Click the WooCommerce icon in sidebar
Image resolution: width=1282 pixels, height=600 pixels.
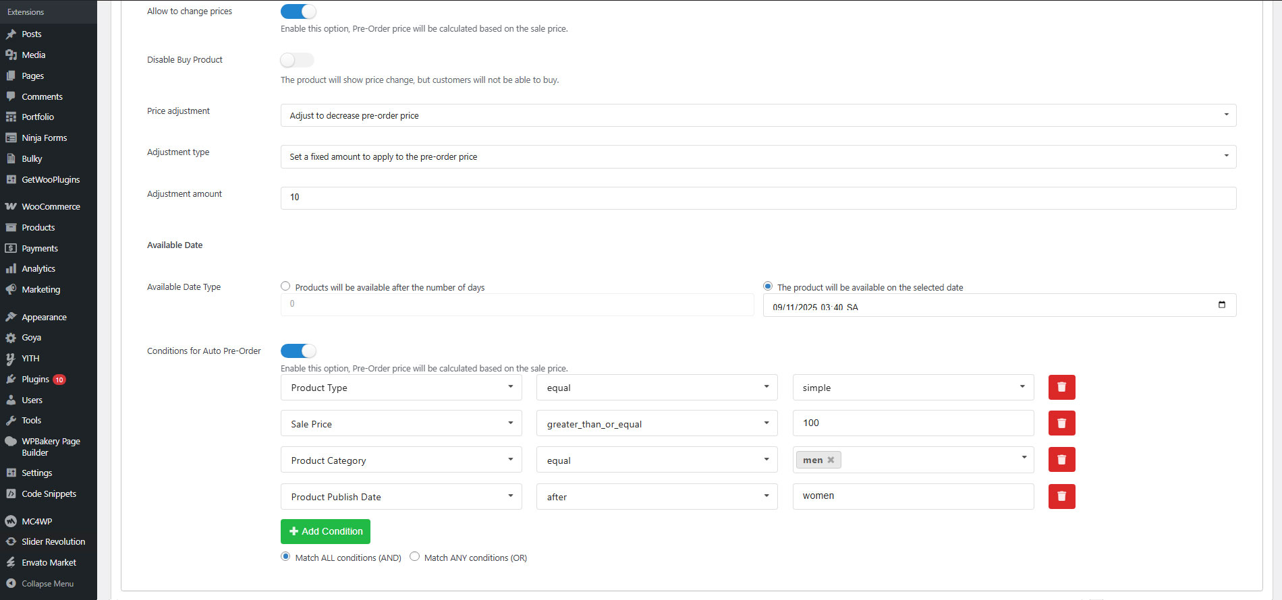11,206
